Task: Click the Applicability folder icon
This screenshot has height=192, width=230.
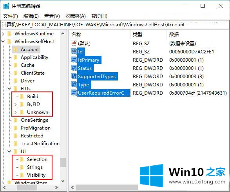Action: tap(16, 57)
